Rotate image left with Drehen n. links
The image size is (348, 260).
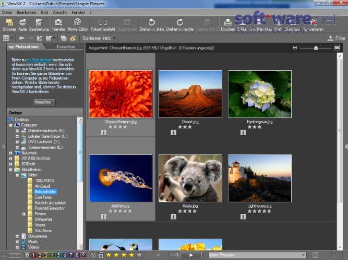[152, 24]
